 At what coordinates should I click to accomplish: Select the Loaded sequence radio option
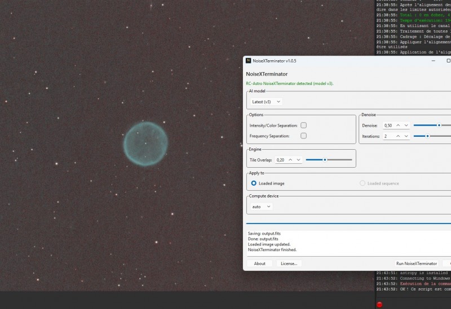pyautogui.click(x=362, y=183)
